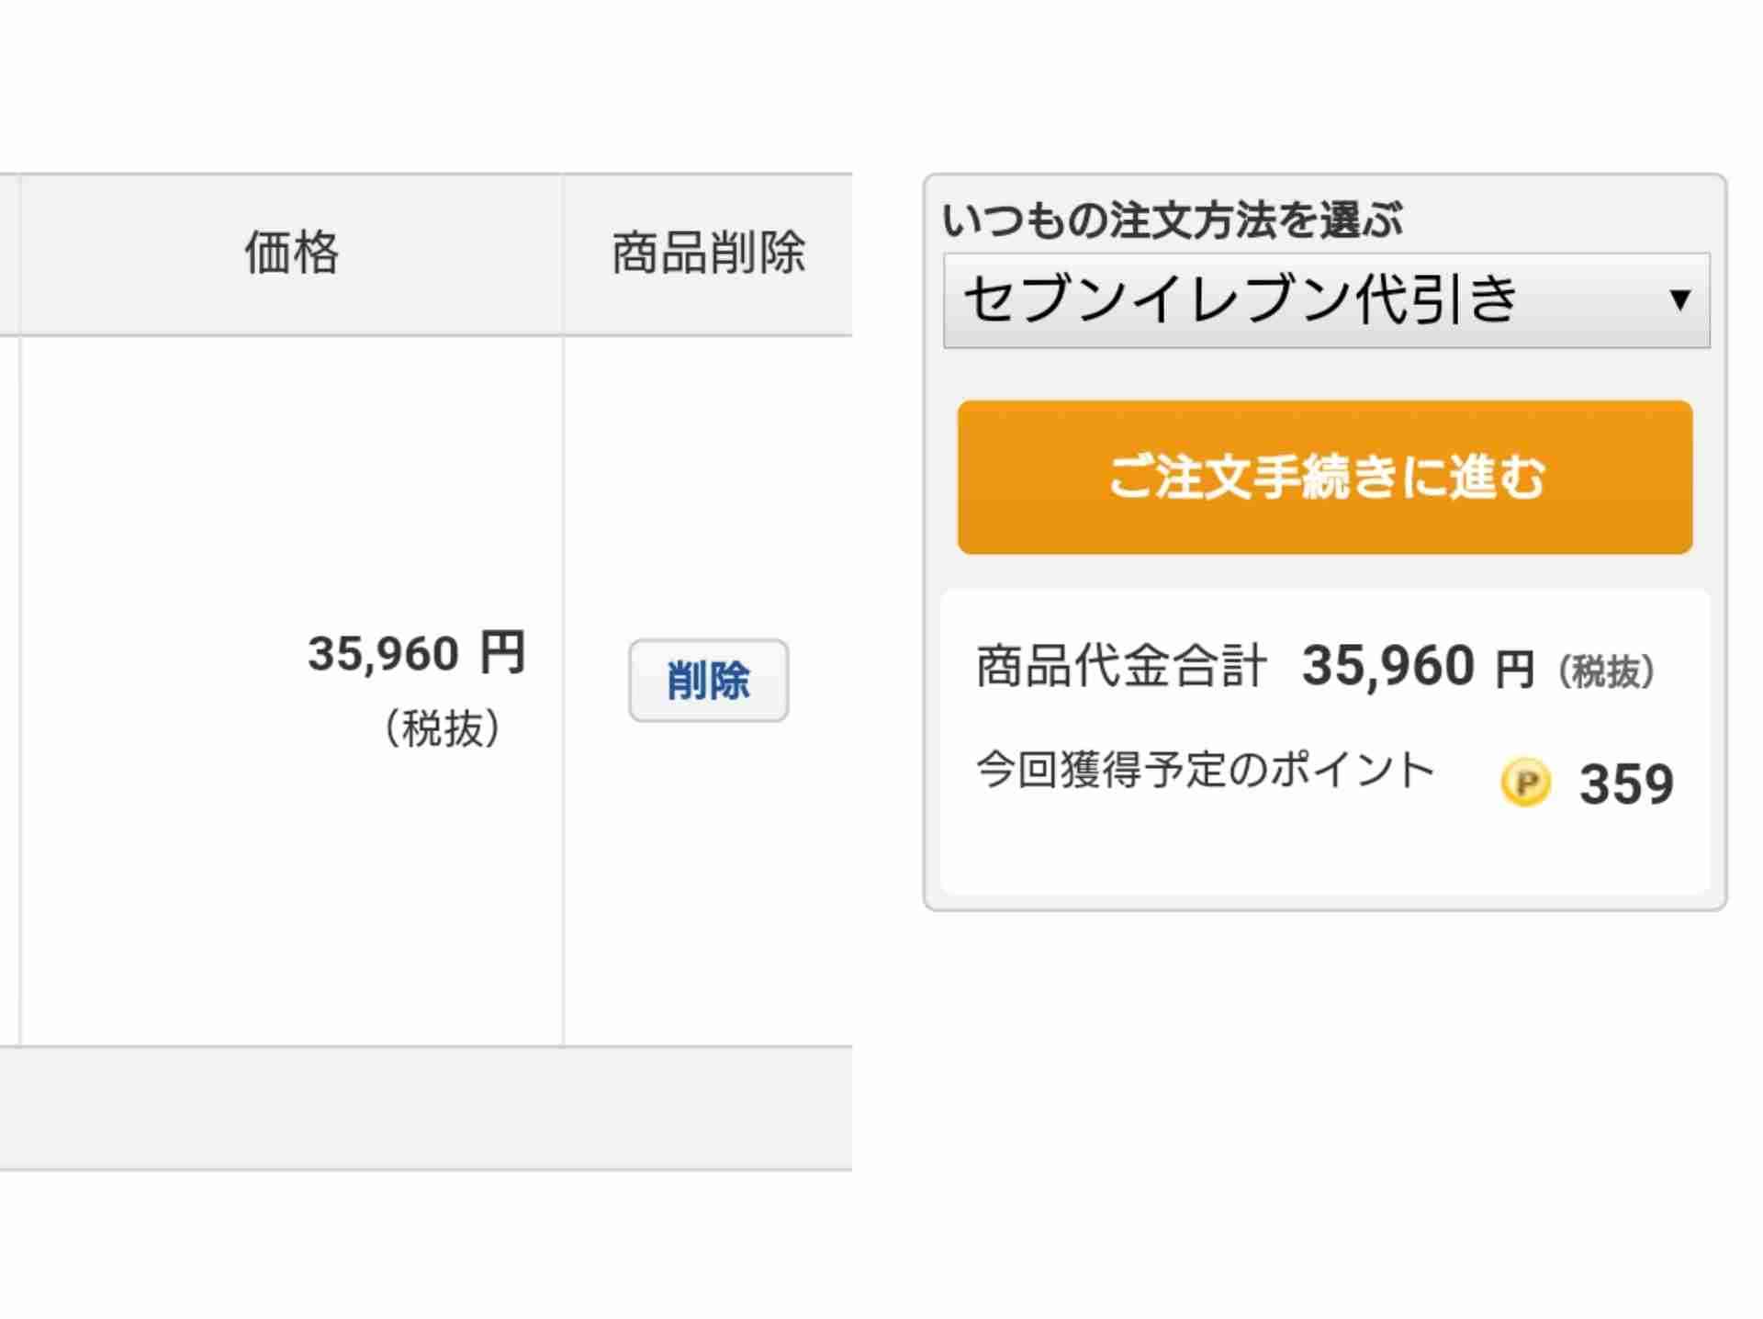Click the 商品代金合計 label
The width and height of the screenshot is (1763, 1319).
pos(1121,666)
